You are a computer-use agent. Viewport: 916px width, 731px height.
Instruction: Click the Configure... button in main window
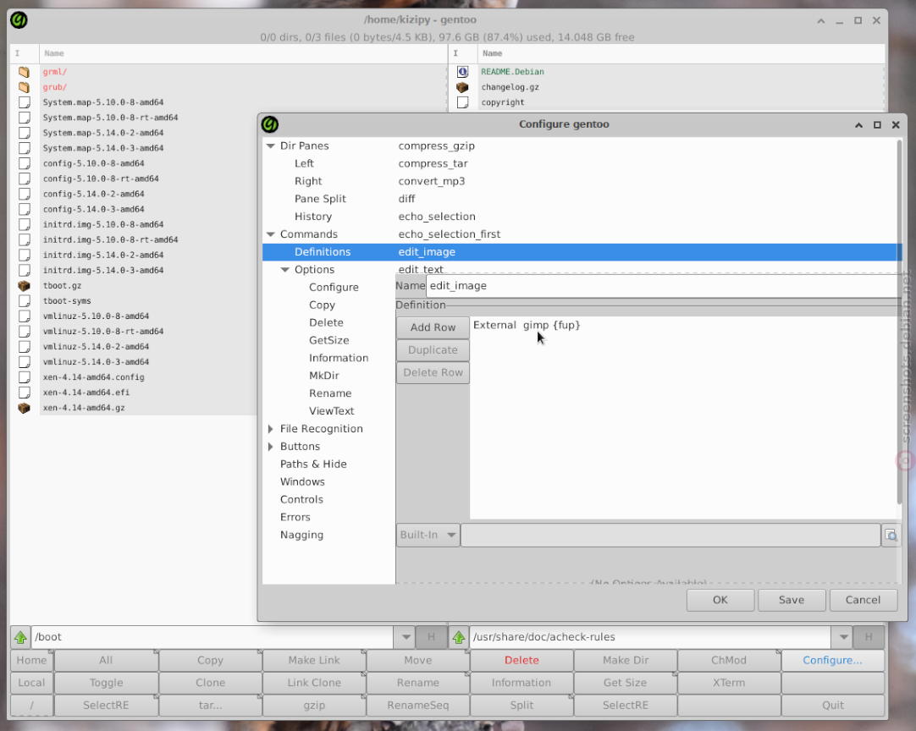pyautogui.click(x=832, y=660)
